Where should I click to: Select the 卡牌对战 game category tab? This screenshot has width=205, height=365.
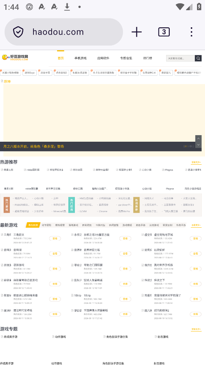point(100,225)
